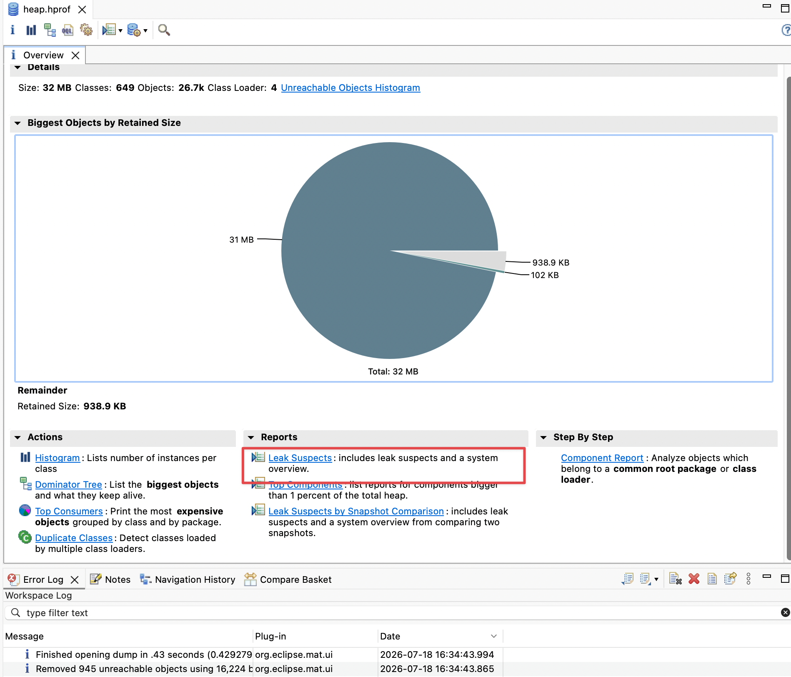Click the Find Object by Address magnifier
This screenshot has width=791, height=677.
click(164, 30)
